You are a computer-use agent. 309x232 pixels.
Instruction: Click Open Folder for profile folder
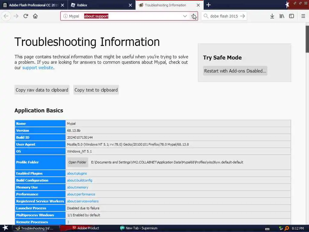78,162
